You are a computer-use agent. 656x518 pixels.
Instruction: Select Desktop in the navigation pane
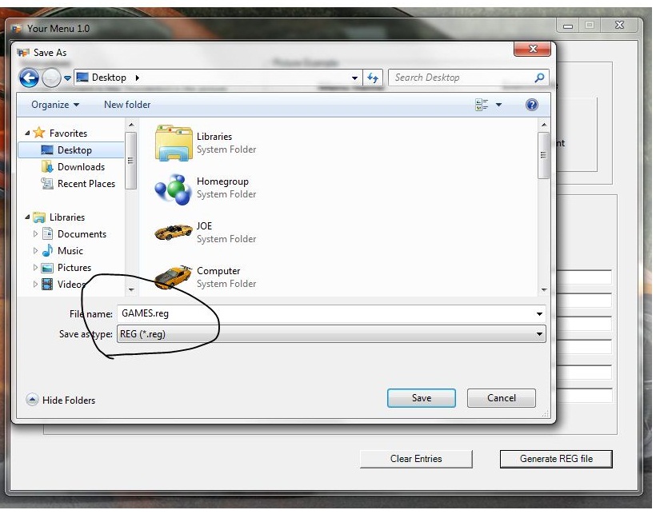pos(71,150)
